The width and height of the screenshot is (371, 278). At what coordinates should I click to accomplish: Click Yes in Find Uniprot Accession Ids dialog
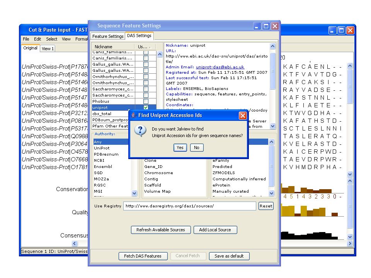[180, 147]
